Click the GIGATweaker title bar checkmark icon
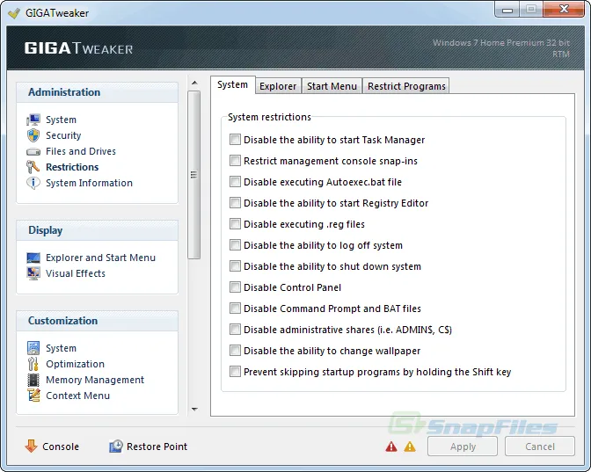591x472 pixels. (x=14, y=13)
